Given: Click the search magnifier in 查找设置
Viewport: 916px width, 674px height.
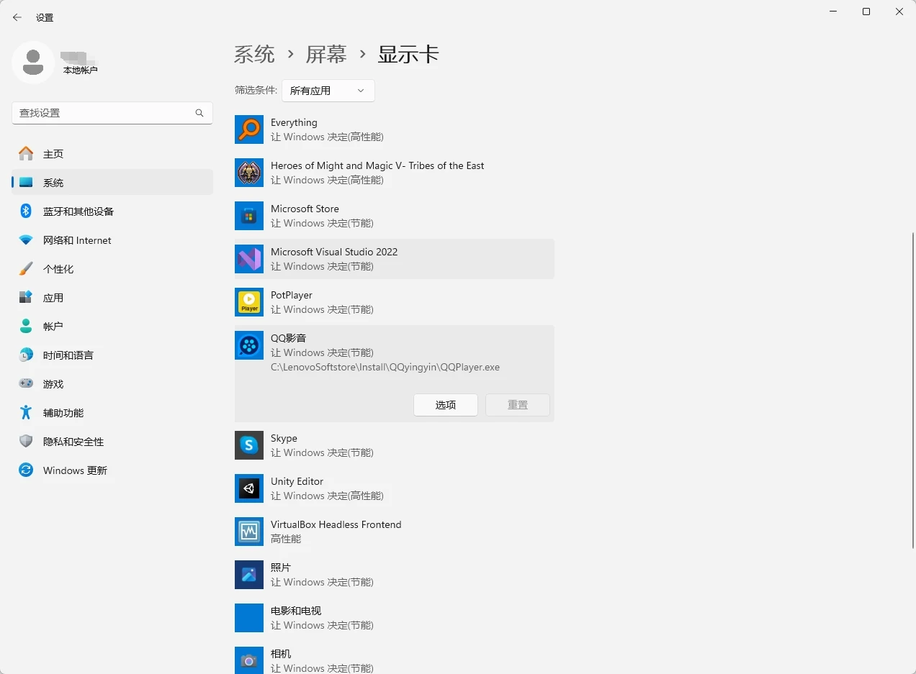Looking at the screenshot, I should (x=199, y=113).
